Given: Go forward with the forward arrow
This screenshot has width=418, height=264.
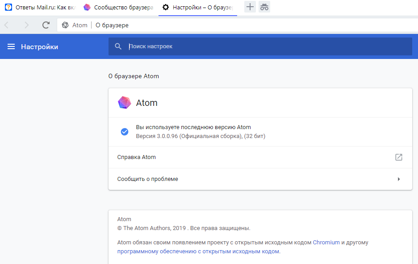Looking at the screenshot, I should [x=26, y=25].
